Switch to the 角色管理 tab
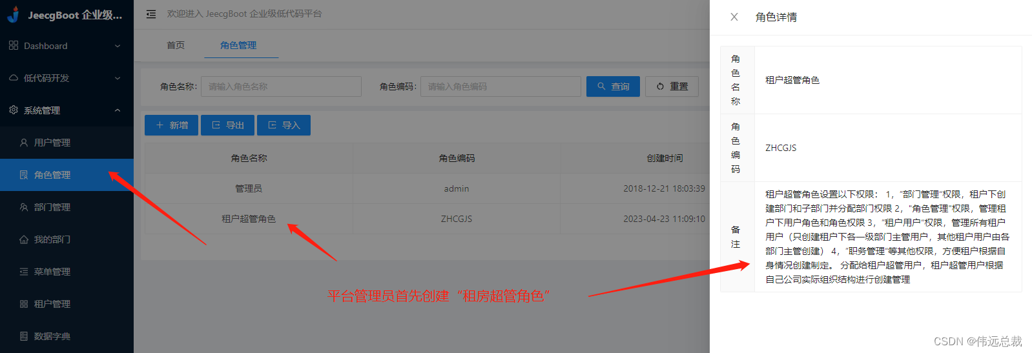 (238, 45)
